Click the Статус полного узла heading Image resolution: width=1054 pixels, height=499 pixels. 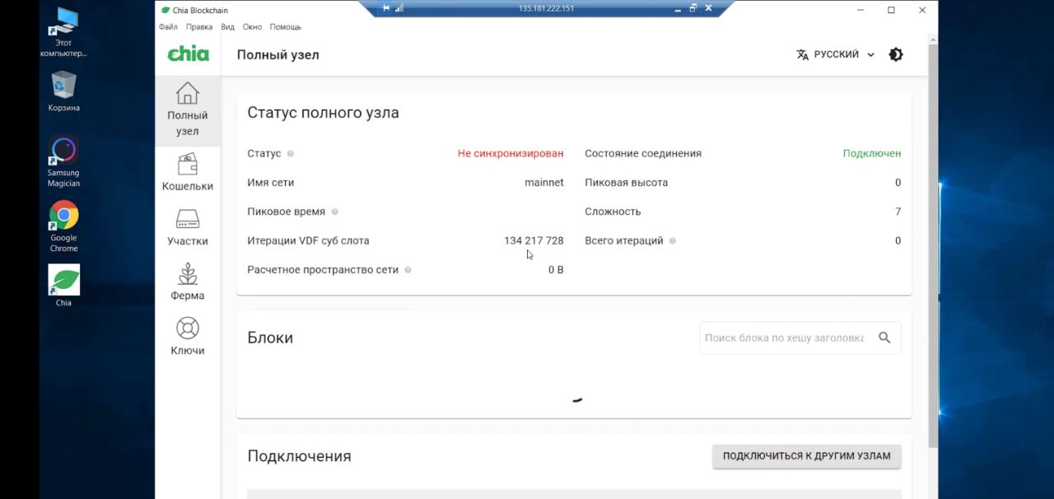pos(323,113)
